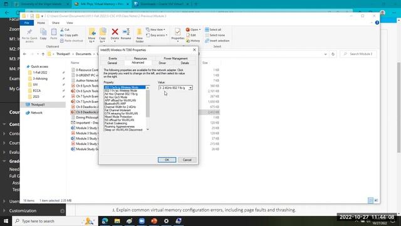Click Select none in the ribbon
This screenshot has height=226, width=401.
pyautogui.click(x=215, y=35)
